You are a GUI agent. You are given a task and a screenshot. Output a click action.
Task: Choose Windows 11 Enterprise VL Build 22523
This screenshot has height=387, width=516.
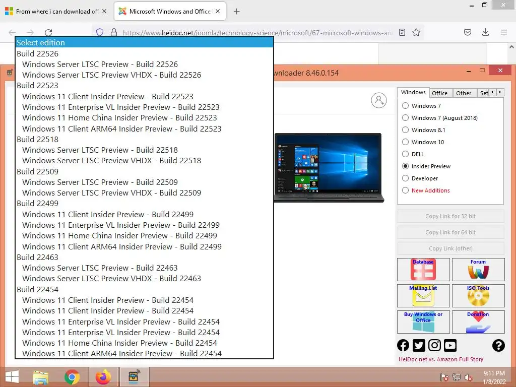click(145, 107)
